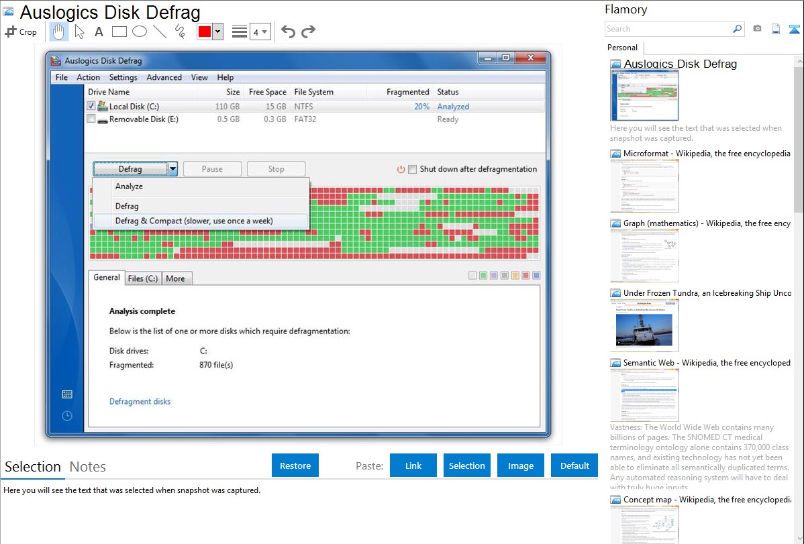Select the Crop tool
This screenshot has width=804, height=544.
21,32
